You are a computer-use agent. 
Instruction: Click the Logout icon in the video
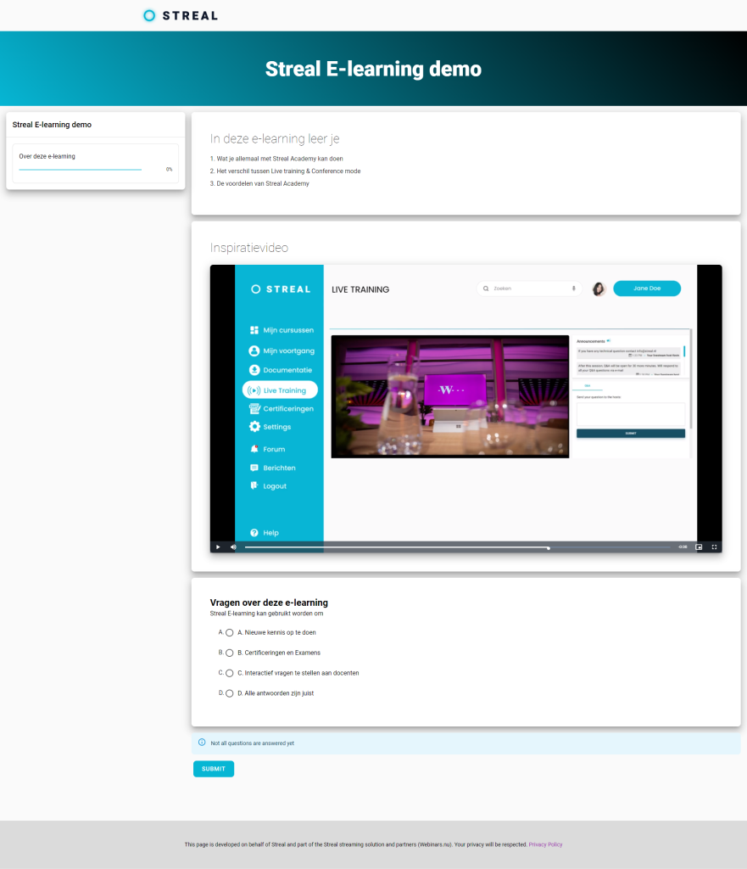click(254, 486)
